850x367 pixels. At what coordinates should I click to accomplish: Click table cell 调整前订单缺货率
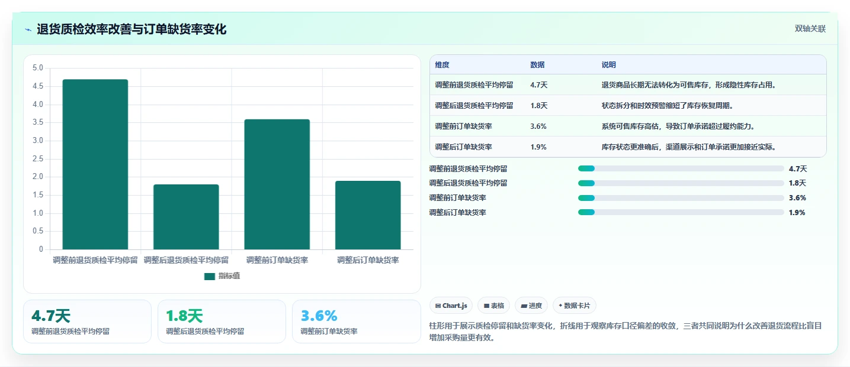[464, 126]
